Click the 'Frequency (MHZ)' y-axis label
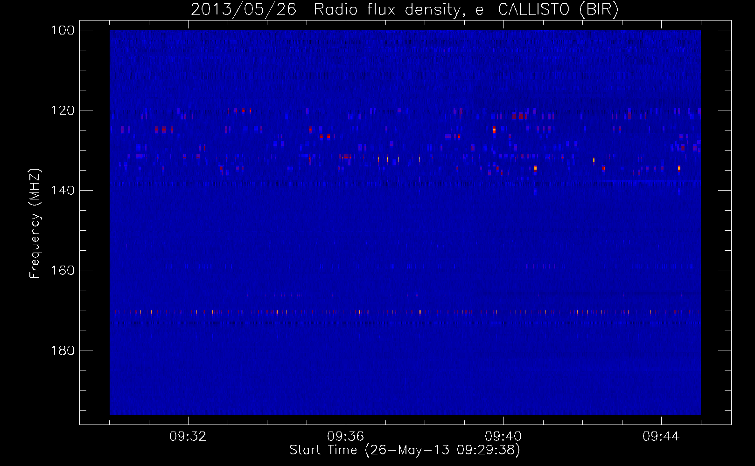Screen dimensions: 755x466 point(35,224)
